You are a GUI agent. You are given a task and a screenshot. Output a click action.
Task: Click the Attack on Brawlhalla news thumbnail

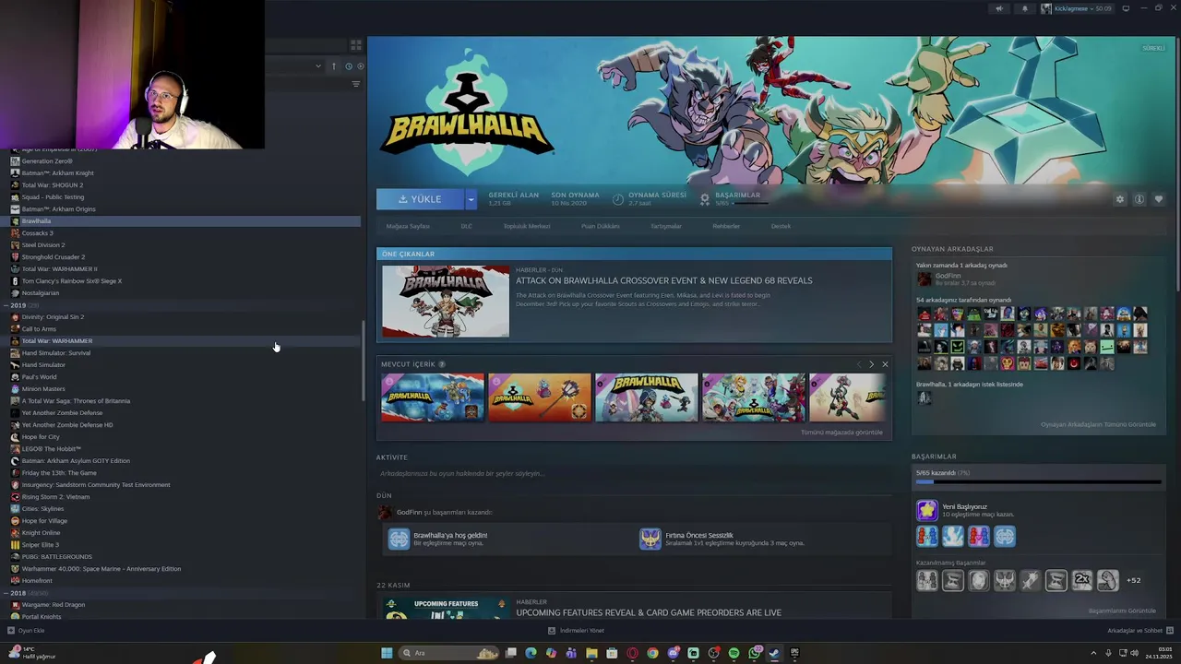click(x=446, y=302)
